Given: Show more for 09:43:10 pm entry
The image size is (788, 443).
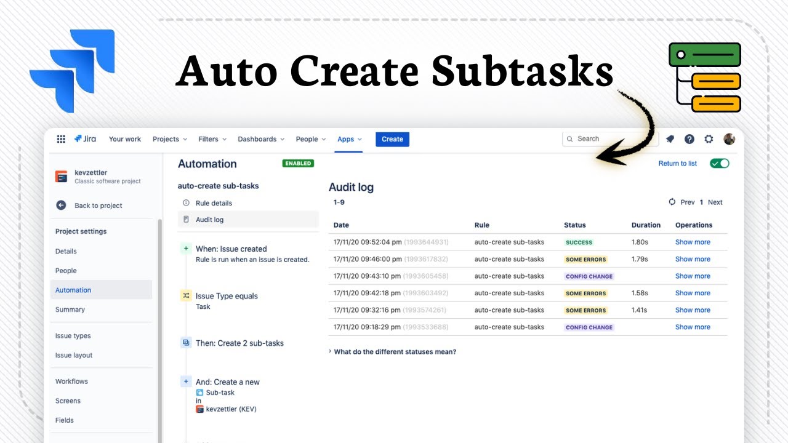Looking at the screenshot, I should coord(693,276).
